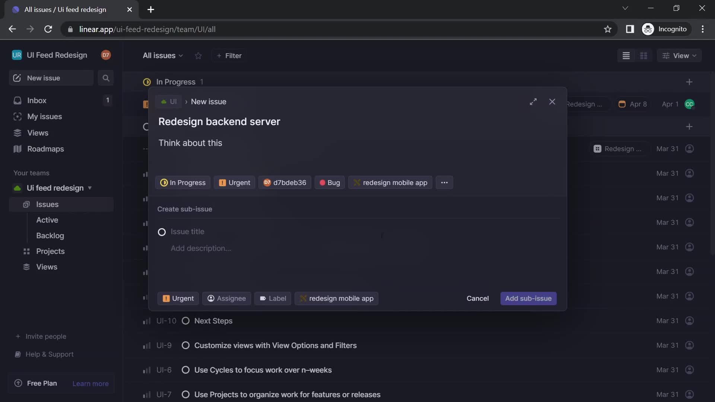Click the Add sub-issue button
715x402 pixels.
[x=528, y=298]
